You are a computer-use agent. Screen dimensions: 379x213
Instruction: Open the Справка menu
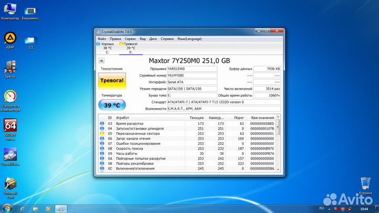click(x=167, y=39)
